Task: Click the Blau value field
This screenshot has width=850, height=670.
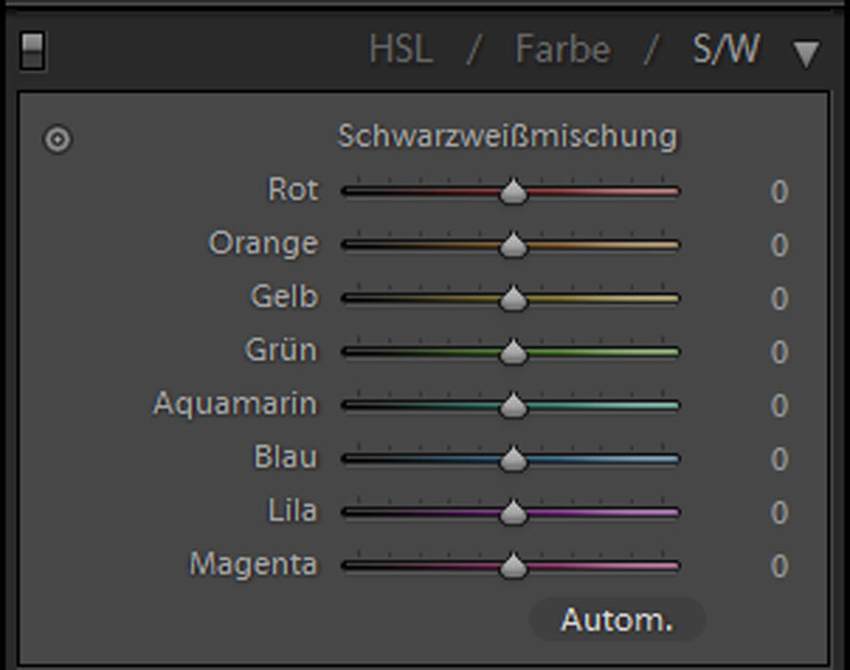Action: [779, 460]
